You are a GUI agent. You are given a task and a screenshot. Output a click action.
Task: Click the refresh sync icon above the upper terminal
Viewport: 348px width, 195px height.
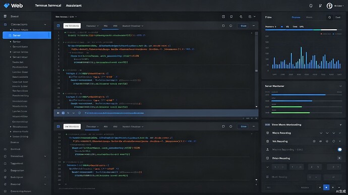tap(241, 17)
